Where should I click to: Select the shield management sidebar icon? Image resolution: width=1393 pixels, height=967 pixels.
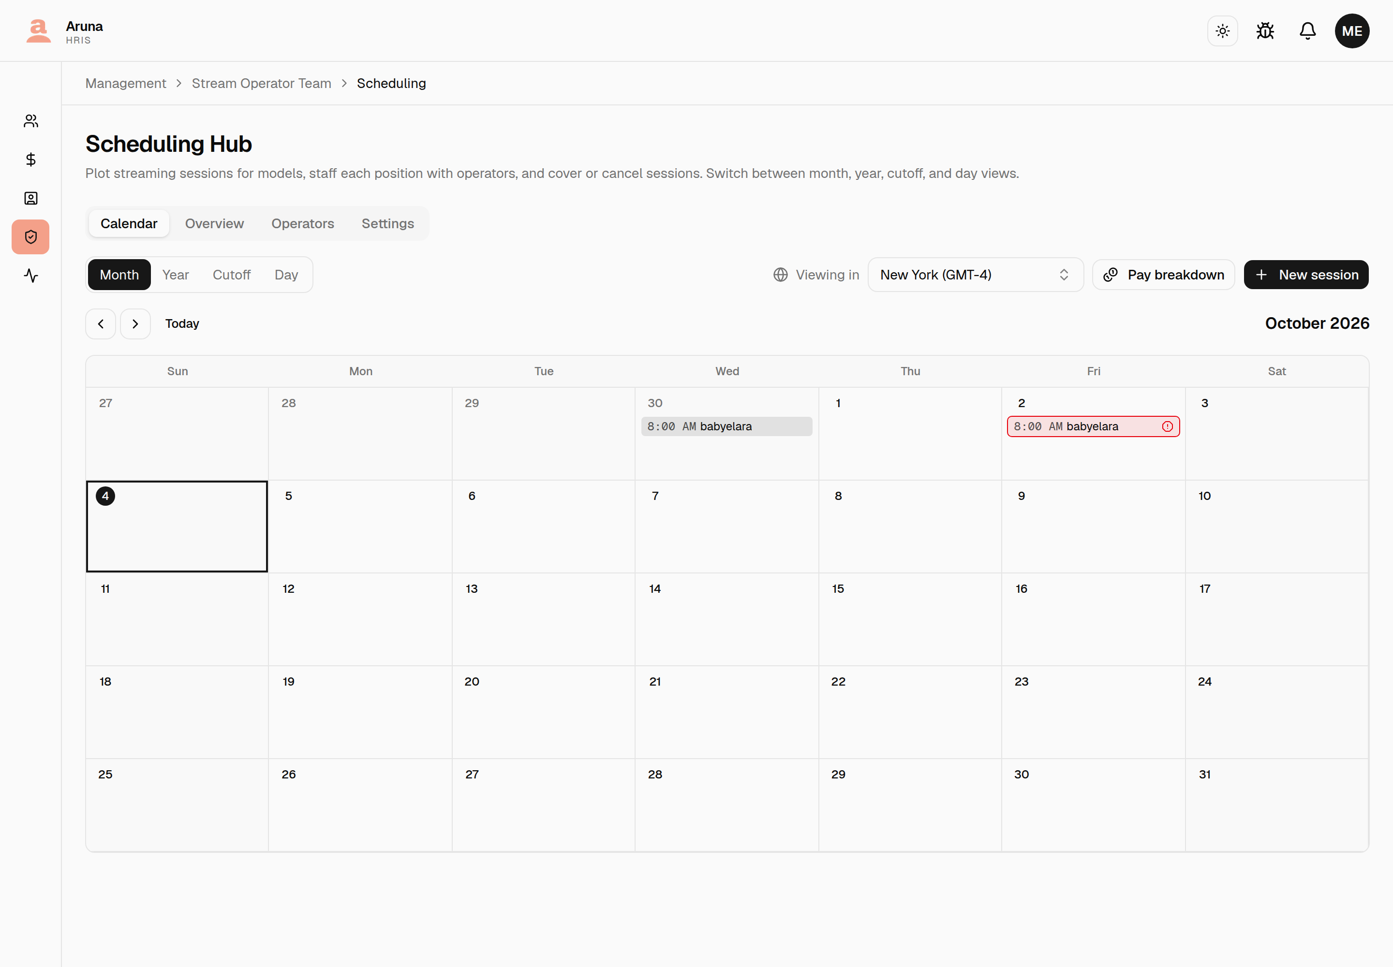[x=31, y=237]
